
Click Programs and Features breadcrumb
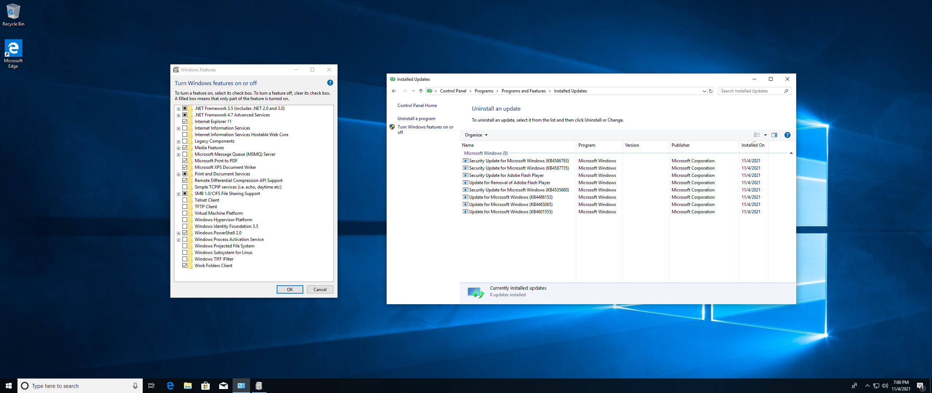click(x=524, y=91)
